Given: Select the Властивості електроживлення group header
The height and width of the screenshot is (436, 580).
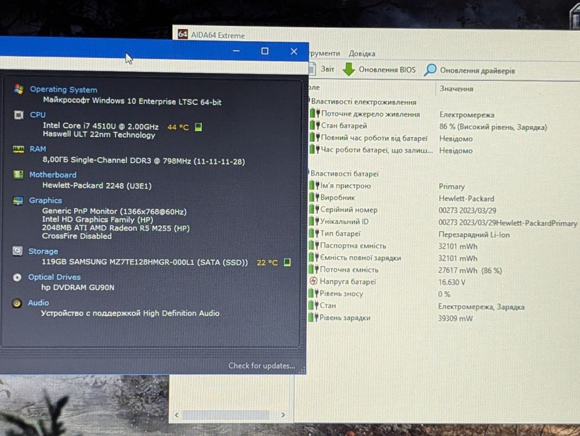Looking at the screenshot, I should pos(363,102).
